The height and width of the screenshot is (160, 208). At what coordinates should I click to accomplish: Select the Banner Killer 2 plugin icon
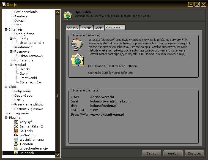tap(16, 126)
